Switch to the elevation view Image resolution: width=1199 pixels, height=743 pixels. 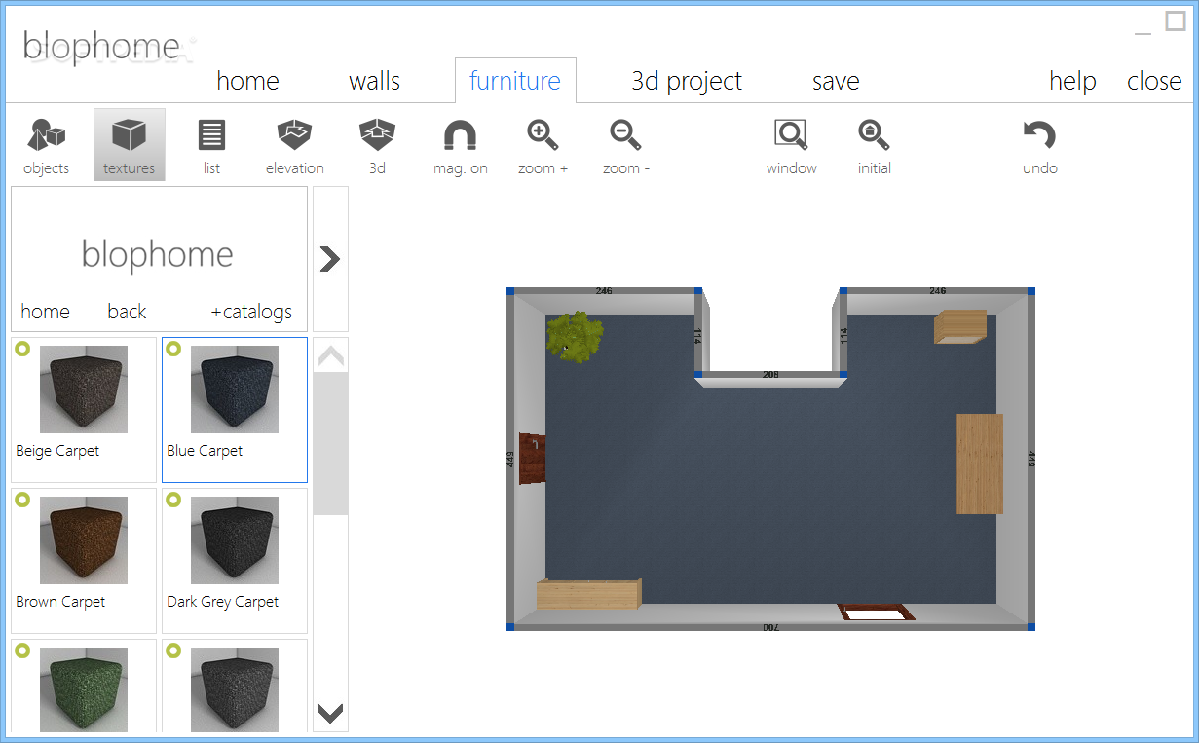294,145
